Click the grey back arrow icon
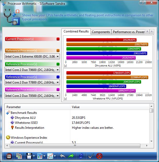This screenshot has width=159, height=162. tap(63, 156)
